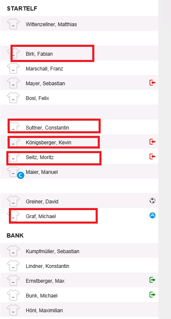The image size is (171, 319).
Task: Click the green substitution arrow beside Bunk, Michael
Action: point(152,295)
